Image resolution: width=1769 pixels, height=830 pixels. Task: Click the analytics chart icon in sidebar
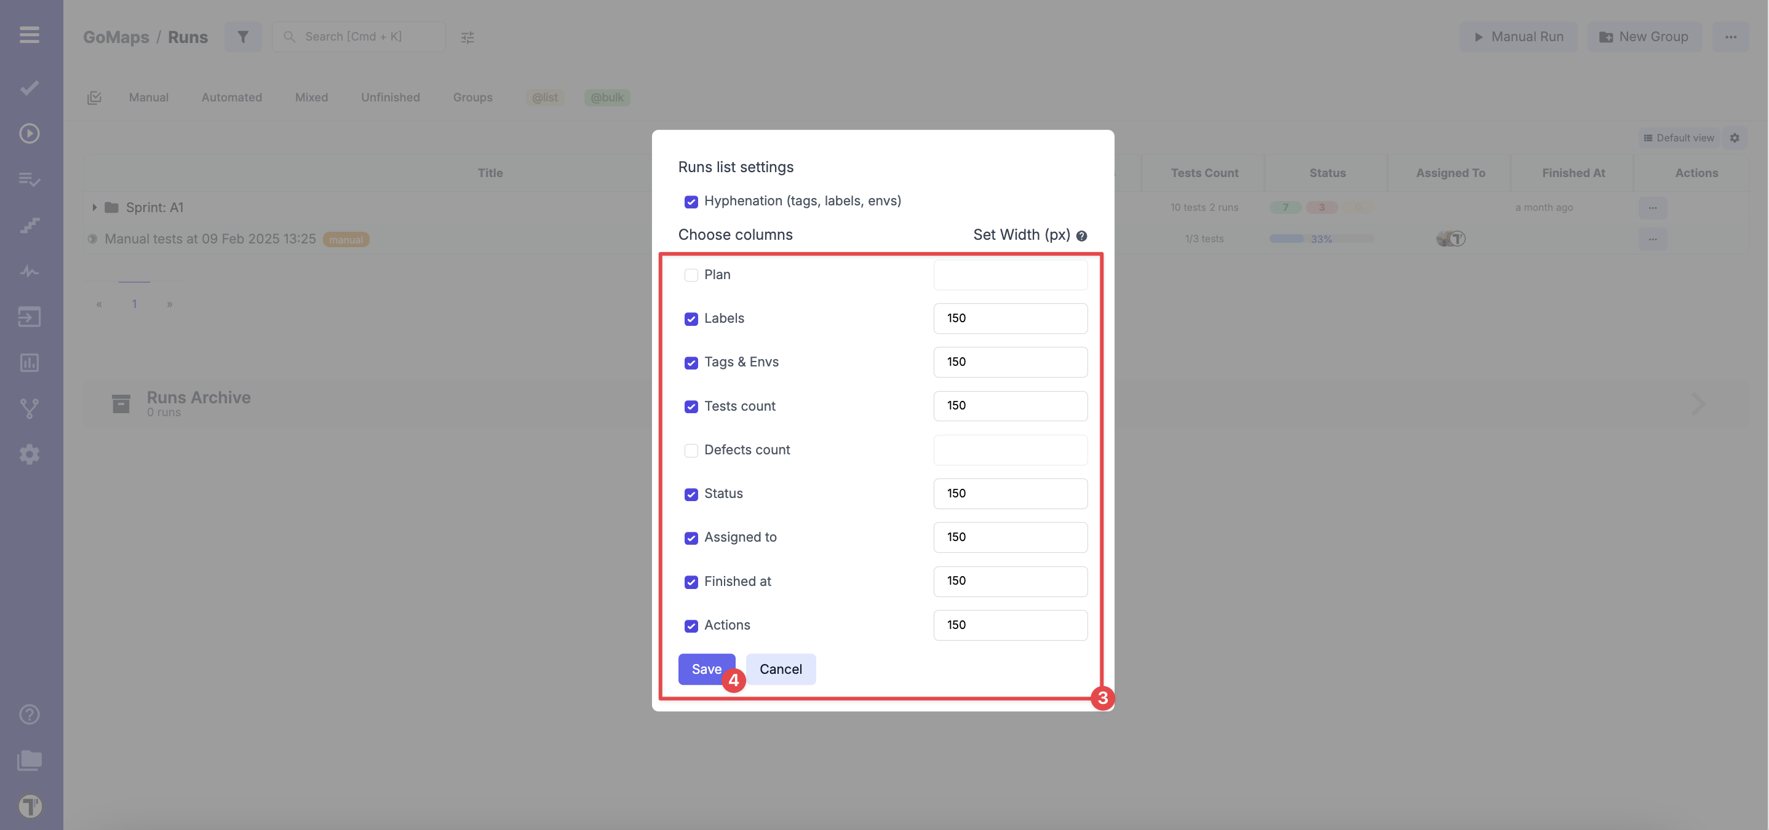pos(29,363)
